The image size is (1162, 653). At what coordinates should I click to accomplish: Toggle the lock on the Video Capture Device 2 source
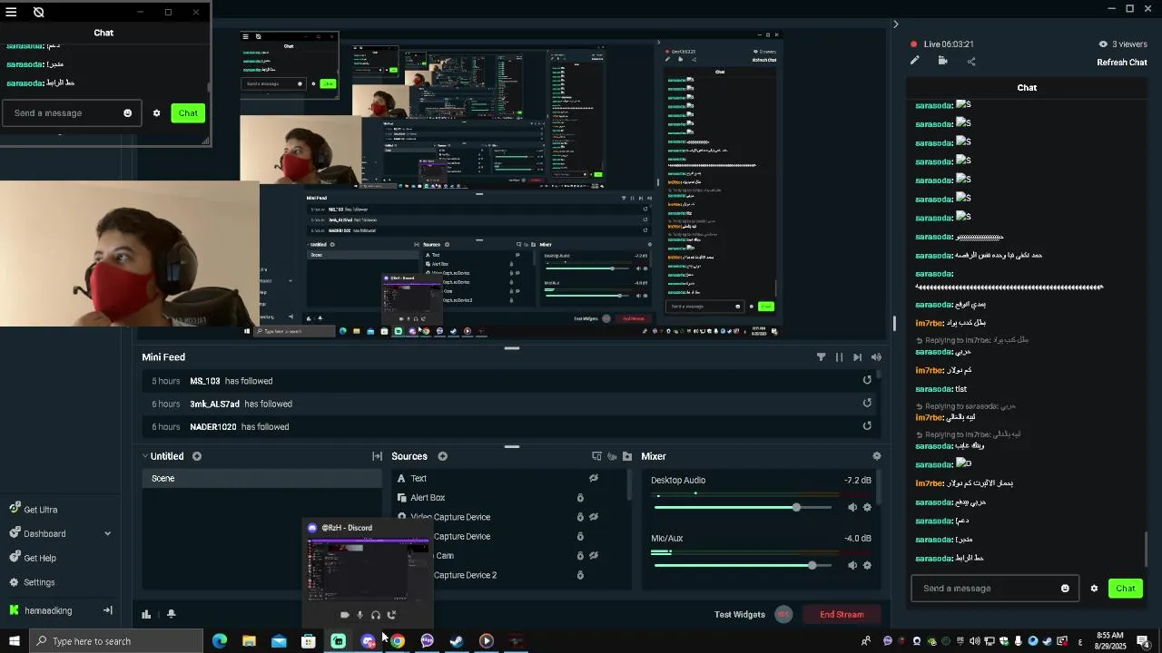[580, 575]
